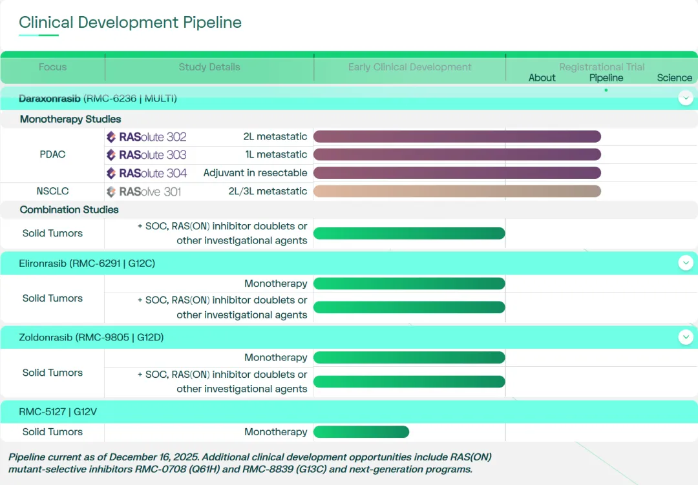
Task: Click the Daraxonrasib (RMC-6236) header title
Action: pyautogui.click(x=98, y=99)
